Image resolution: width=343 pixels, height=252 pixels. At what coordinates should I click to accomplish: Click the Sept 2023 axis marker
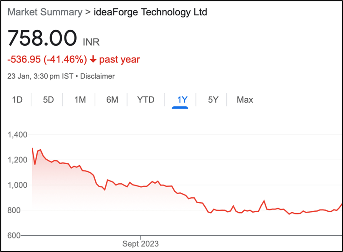click(141, 244)
